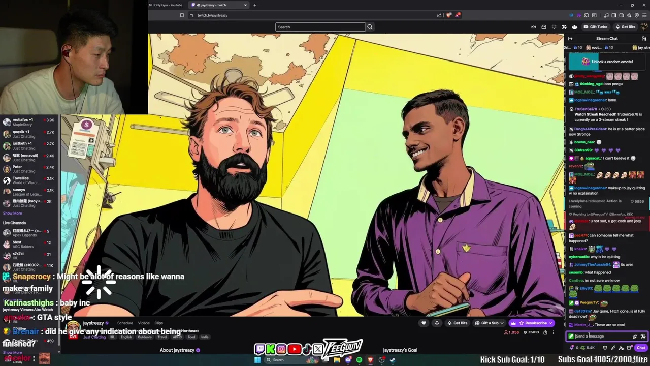Click the Gift Turbo button
650x366 pixels.
pyautogui.click(x=596, y=27)
